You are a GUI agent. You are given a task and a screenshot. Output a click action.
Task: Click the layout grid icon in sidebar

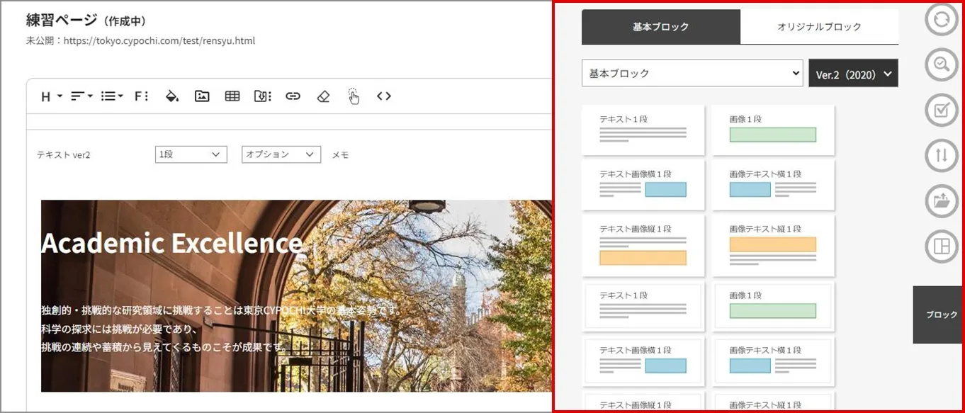[x=942, y=247]
